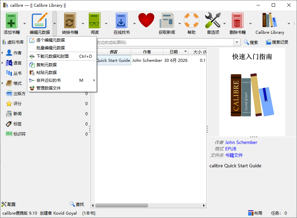The image size is (297, 218).
Task: Open the book files (书籍文件) folder link
Action: pyautogui.click(x=234, y=155)
